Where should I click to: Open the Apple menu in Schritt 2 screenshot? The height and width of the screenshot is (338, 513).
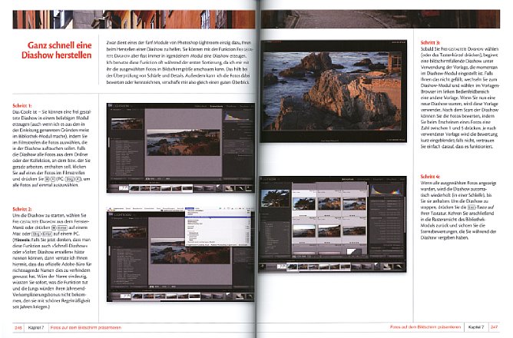[111, 208]
